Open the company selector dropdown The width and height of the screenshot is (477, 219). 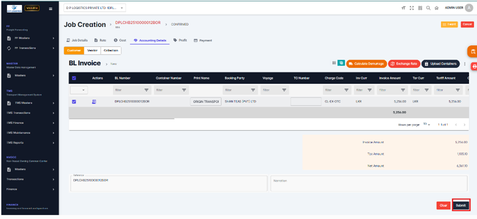point(95,8)
